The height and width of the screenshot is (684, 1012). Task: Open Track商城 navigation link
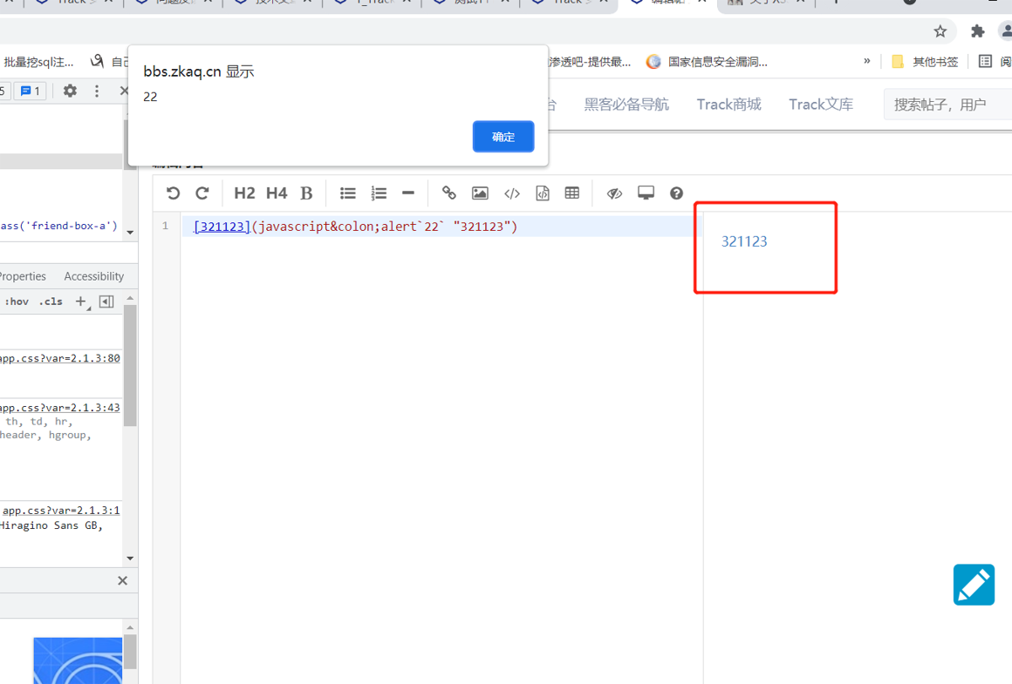tap(728, 105)
